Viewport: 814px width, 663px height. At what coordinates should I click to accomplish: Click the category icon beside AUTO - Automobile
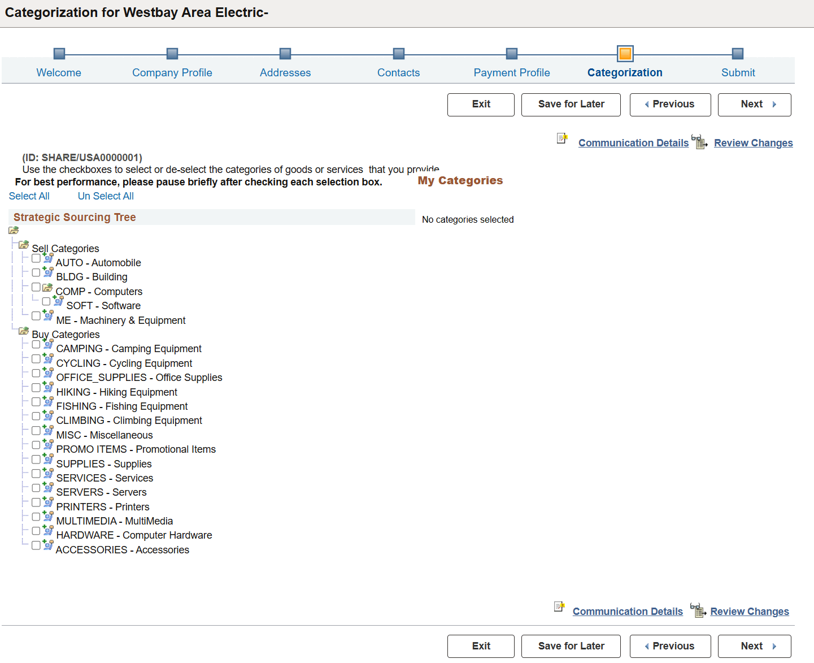tap(47, 258)
